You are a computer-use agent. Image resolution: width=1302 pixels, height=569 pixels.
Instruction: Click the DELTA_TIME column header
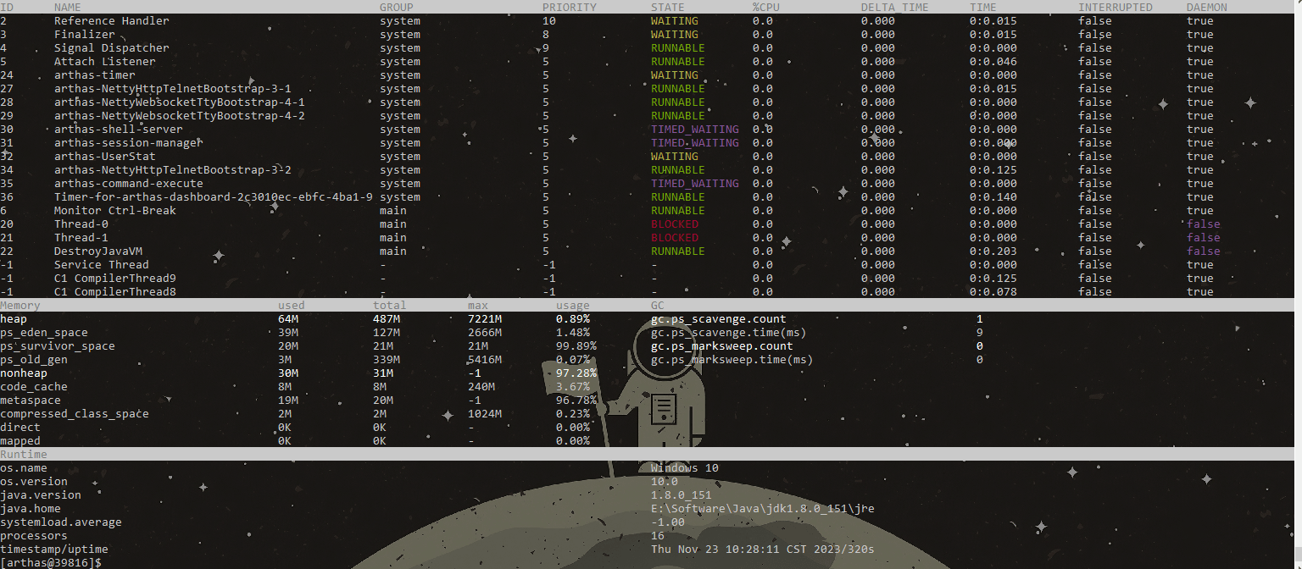(x=895, y=8)
